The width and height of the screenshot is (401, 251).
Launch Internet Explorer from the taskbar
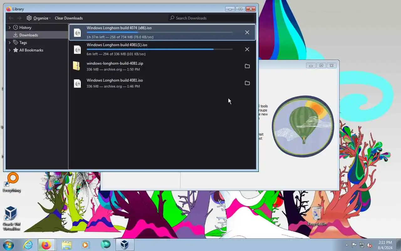(x=28, y=245)
